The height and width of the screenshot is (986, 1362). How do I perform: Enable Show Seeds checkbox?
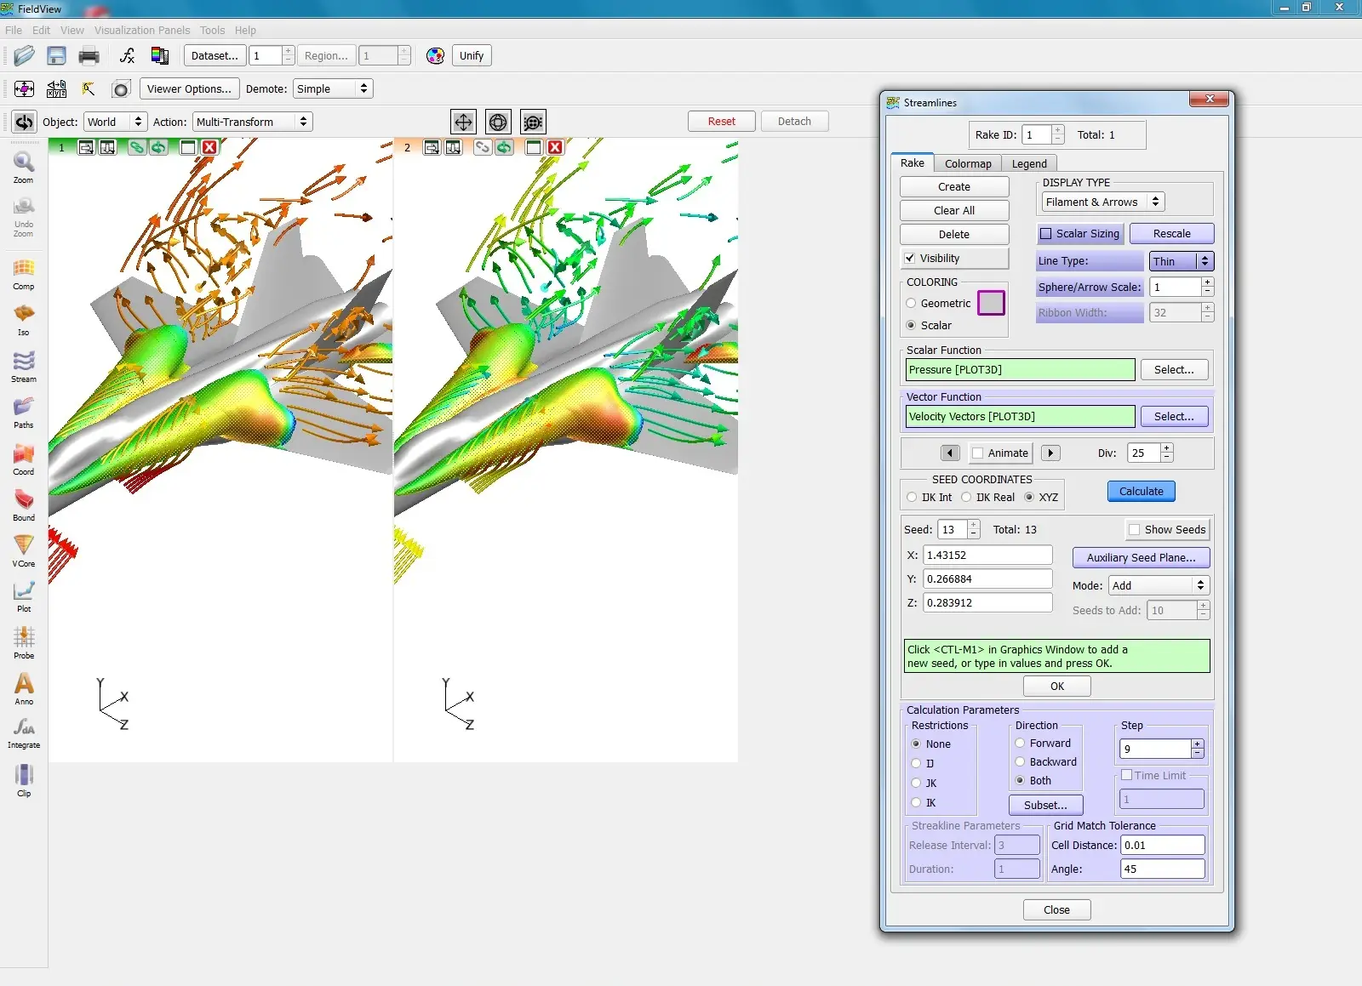pos(1134,529)
